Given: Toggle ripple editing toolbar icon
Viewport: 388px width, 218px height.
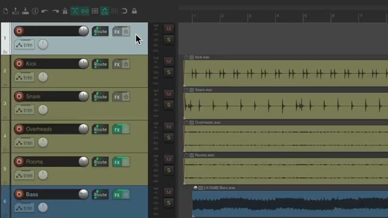Looking at the screenshot, I should (95, 11).
